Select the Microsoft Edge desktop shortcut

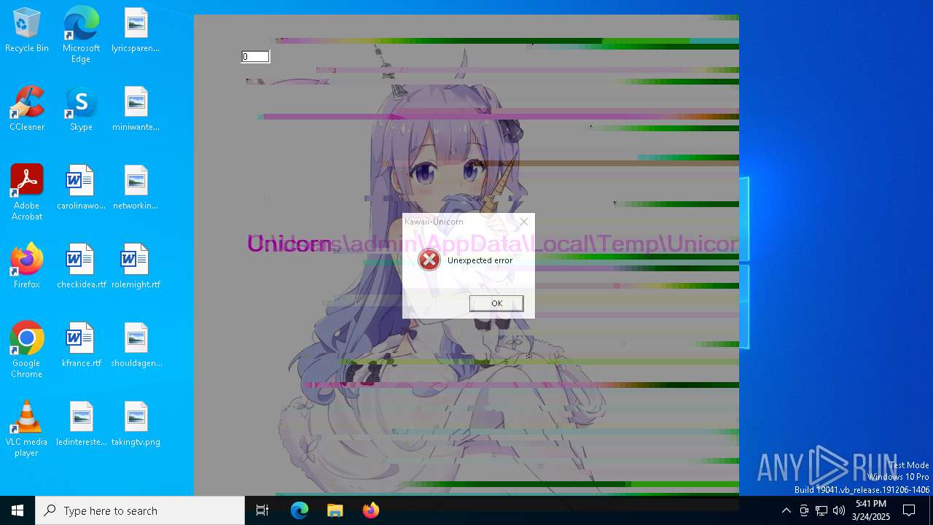click(x=81, y=34)
